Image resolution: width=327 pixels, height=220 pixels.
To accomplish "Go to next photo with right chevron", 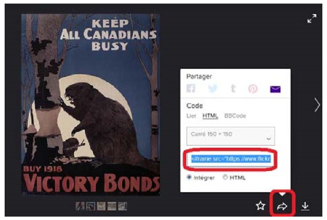I will [317, 104].
